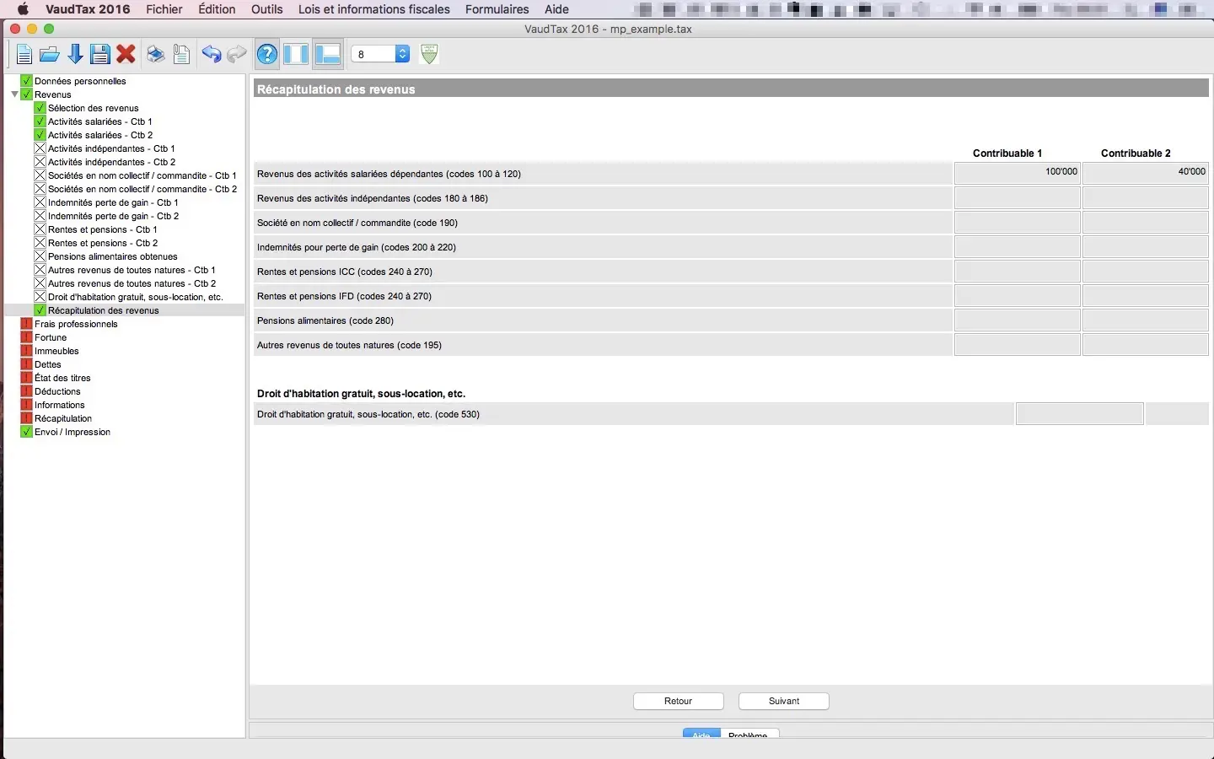
Task: Open the Fichier menu
Action: coord(164,9)
